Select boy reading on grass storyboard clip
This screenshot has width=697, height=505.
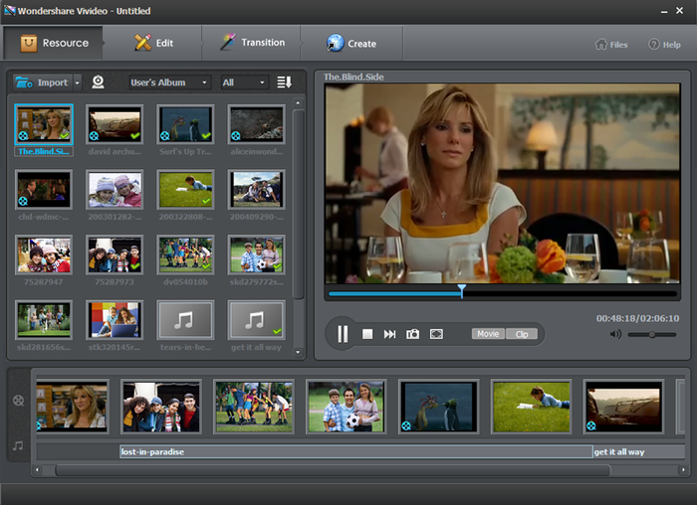coord(531,407)
